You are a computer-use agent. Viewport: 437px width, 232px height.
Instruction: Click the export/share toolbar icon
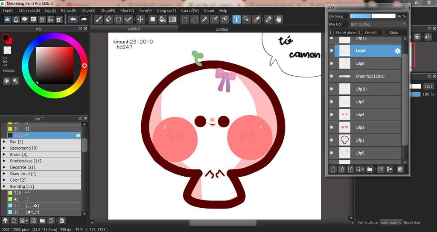[x=16, y=19]
